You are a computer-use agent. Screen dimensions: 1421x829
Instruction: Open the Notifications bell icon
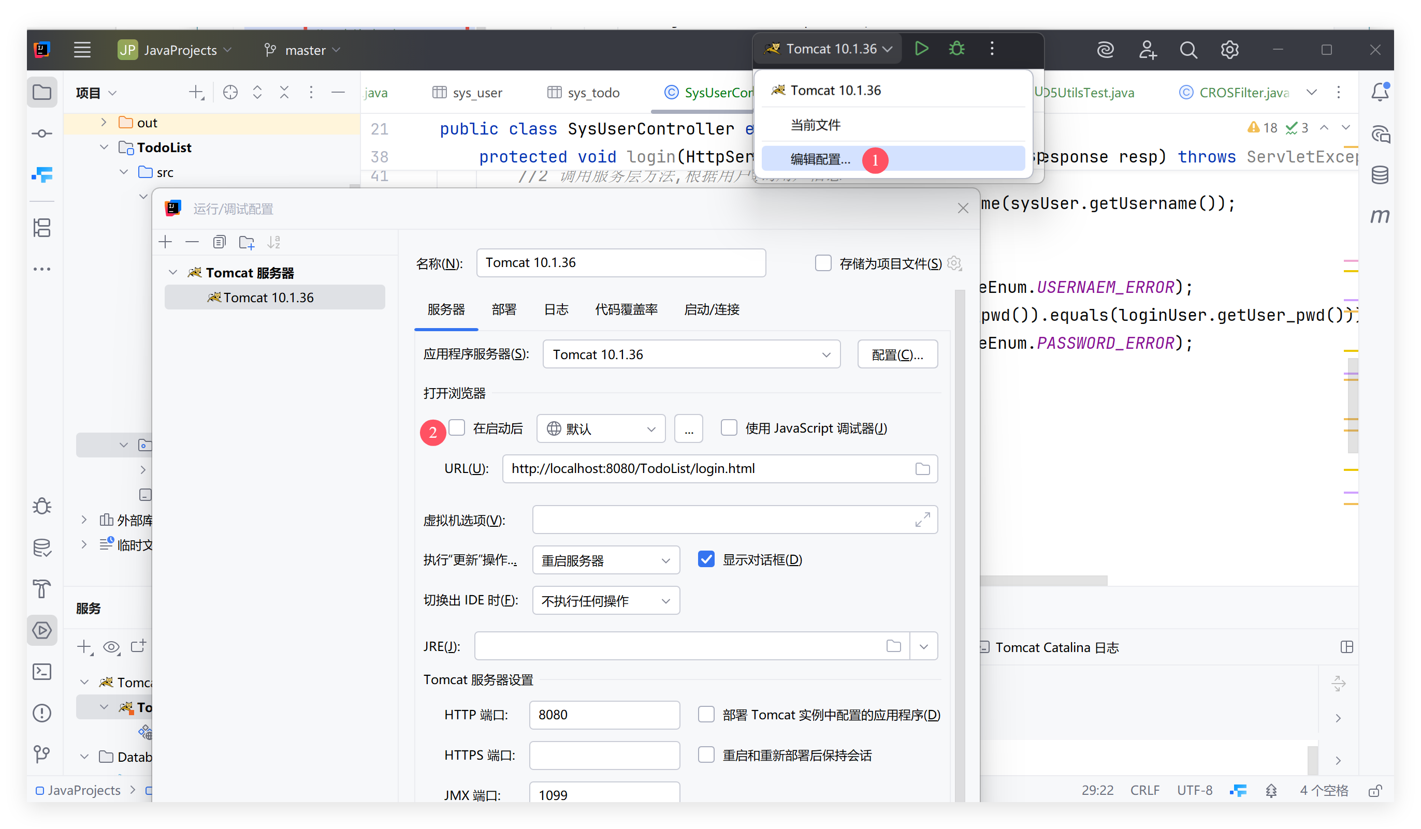coord(1380,92)
